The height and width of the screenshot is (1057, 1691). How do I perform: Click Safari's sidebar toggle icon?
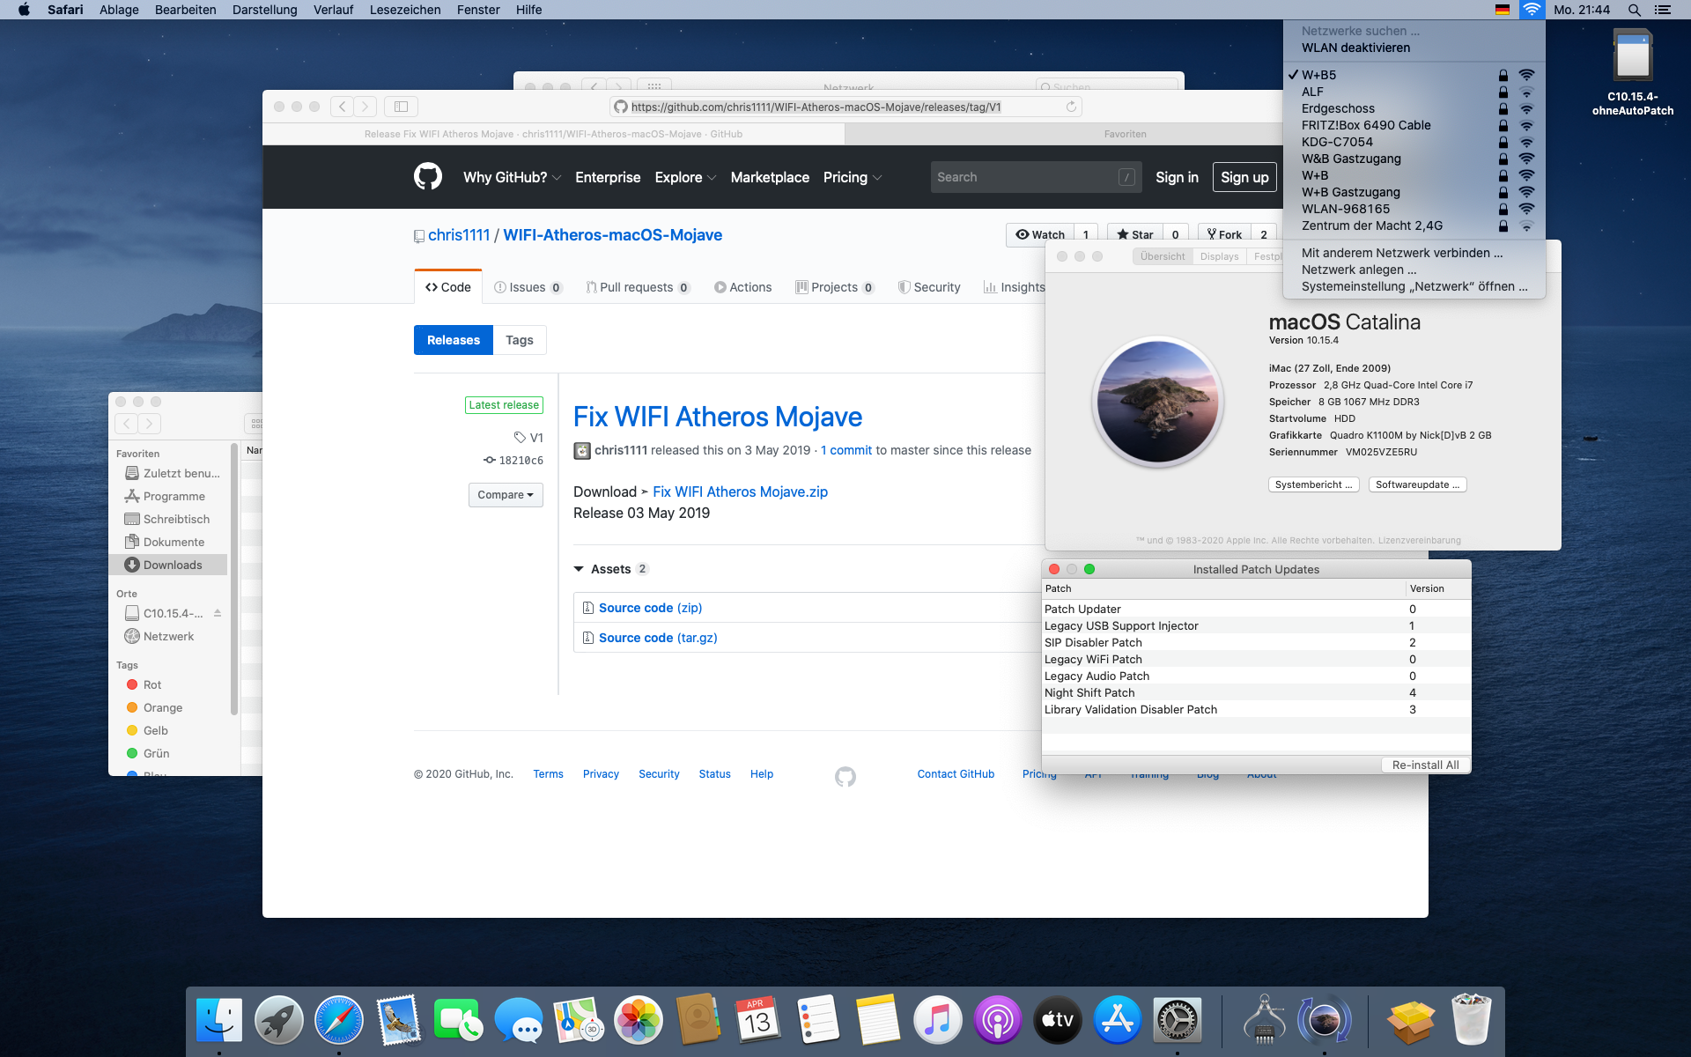tap(401, 107)
